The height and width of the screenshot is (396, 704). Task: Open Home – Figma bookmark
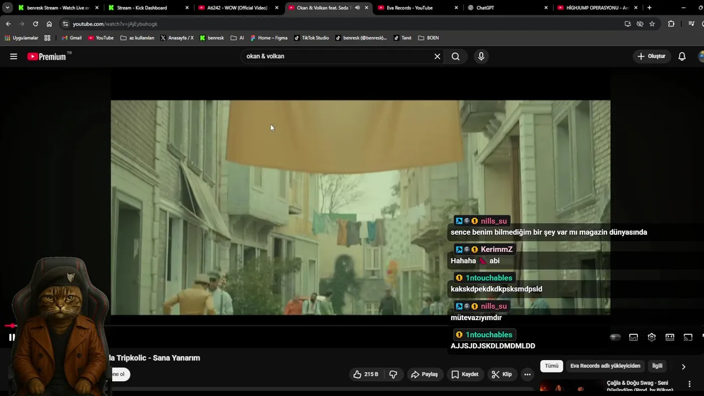[269, 38]
